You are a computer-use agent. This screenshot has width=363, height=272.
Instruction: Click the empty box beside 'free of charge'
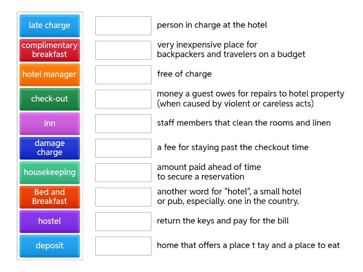(123, 75)
